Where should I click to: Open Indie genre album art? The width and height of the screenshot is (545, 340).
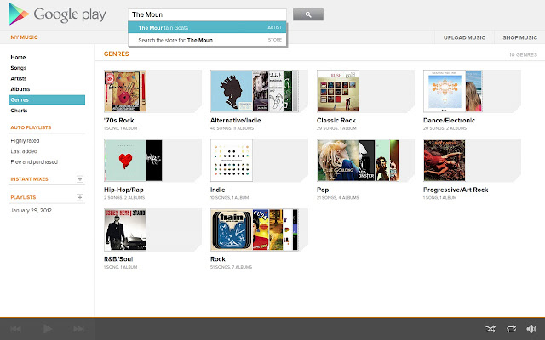pyautogui.click(x=232, y=161)
